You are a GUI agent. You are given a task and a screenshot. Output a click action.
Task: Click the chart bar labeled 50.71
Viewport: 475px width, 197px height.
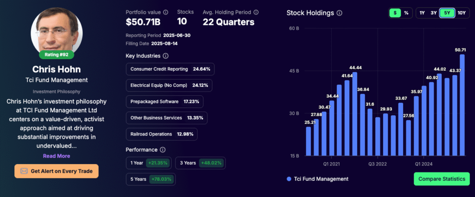tap(462, 105)
